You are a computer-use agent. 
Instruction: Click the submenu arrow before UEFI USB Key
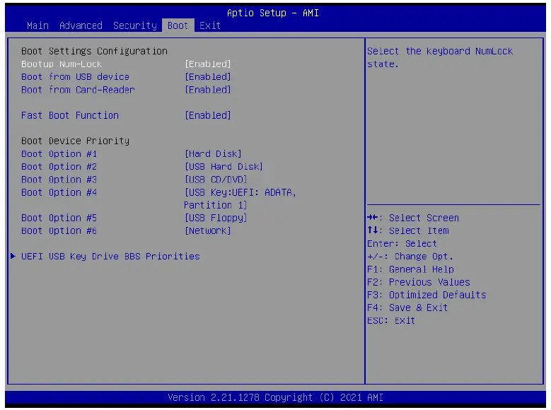[13, 256]
